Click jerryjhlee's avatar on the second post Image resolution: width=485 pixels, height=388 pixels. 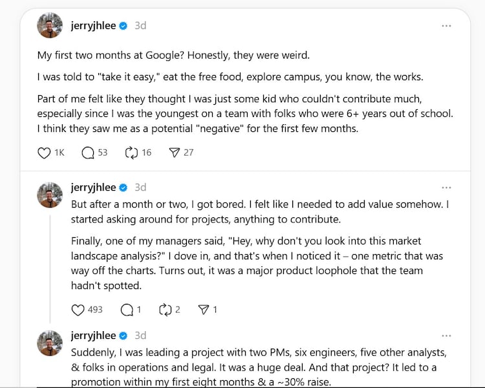pyautogui.click(x=50, y=195)
